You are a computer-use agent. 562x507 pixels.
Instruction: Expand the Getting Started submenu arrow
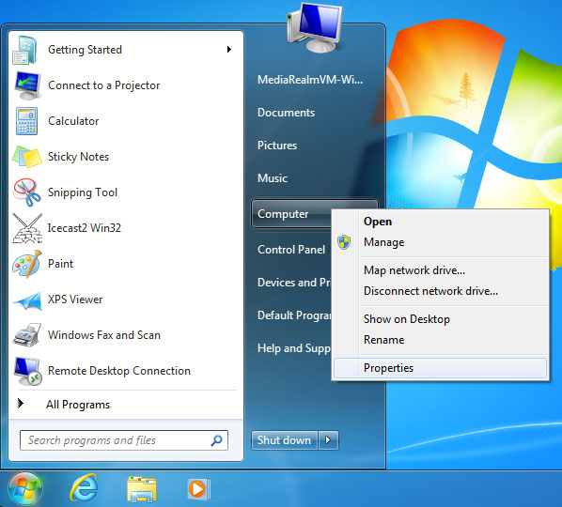click(x=229, y=50)
